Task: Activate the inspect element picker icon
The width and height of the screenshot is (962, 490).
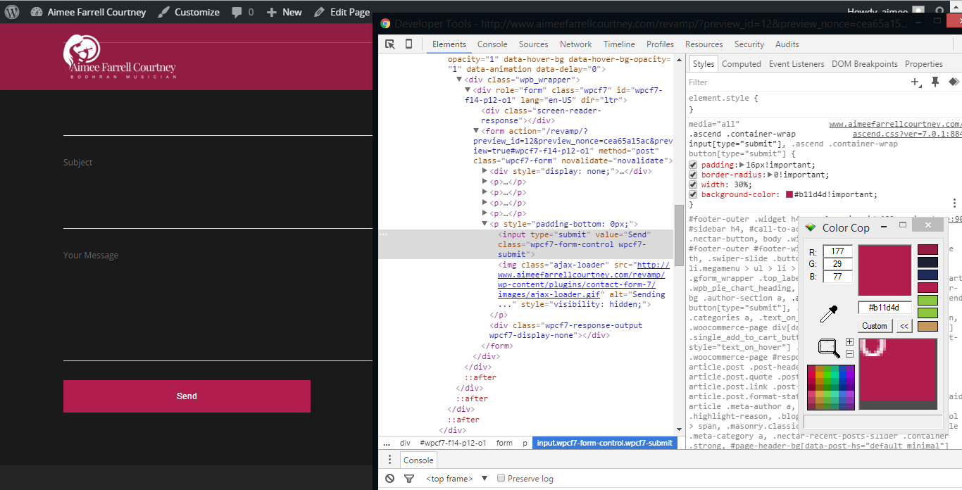Action: (390, 44)
